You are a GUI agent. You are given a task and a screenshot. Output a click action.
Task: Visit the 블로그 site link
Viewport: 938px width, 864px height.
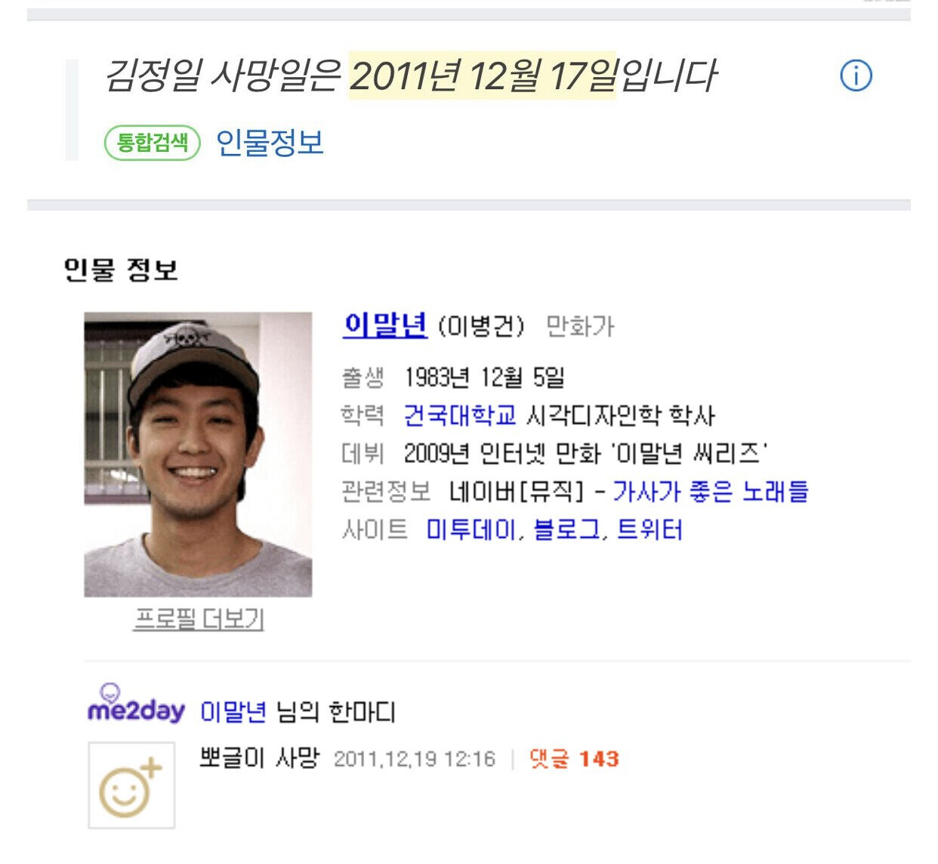click(566, 529)
